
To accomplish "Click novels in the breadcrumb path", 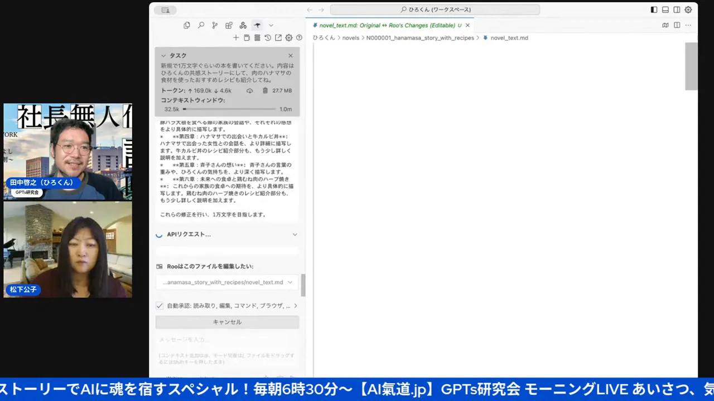I will [x=351, y=38].
